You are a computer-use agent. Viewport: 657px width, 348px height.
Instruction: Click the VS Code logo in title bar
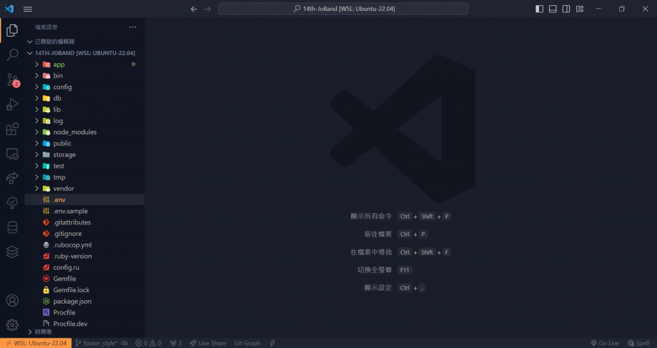coord(9,9)
